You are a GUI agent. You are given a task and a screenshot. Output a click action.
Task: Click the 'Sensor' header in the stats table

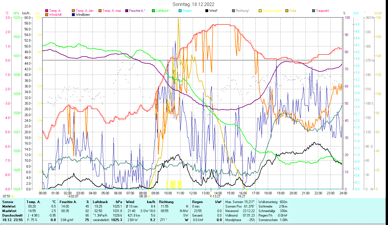tap(8, 202)
